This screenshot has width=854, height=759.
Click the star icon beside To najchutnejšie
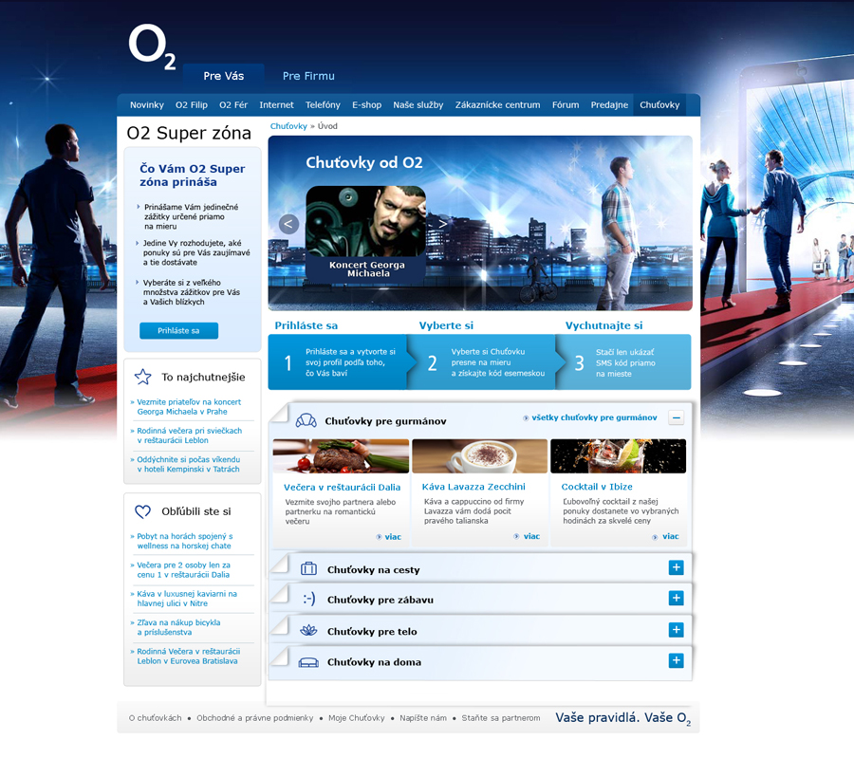(142, 377)
